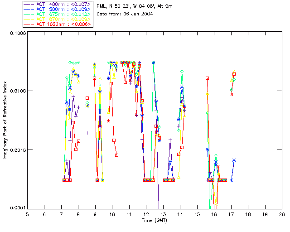Click the x-axis tick label 11
Image resolution: width=290 pixels, height=232 pixels.
tap(129, 214)
